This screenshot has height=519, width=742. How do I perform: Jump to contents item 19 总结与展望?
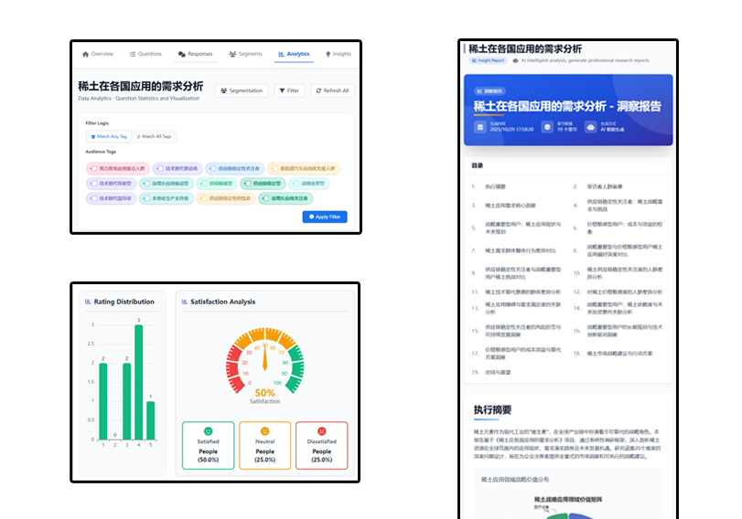[498, 373]
